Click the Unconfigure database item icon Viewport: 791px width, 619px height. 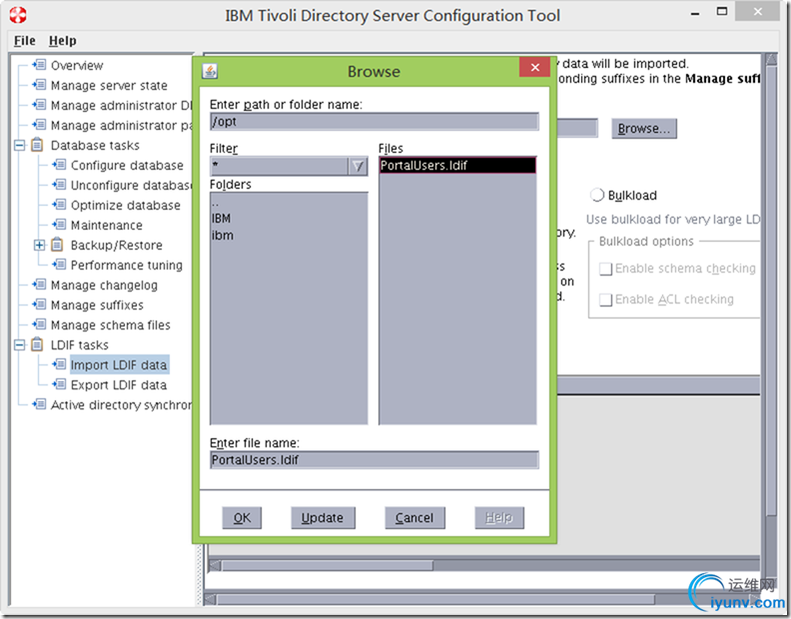point(59,185)
